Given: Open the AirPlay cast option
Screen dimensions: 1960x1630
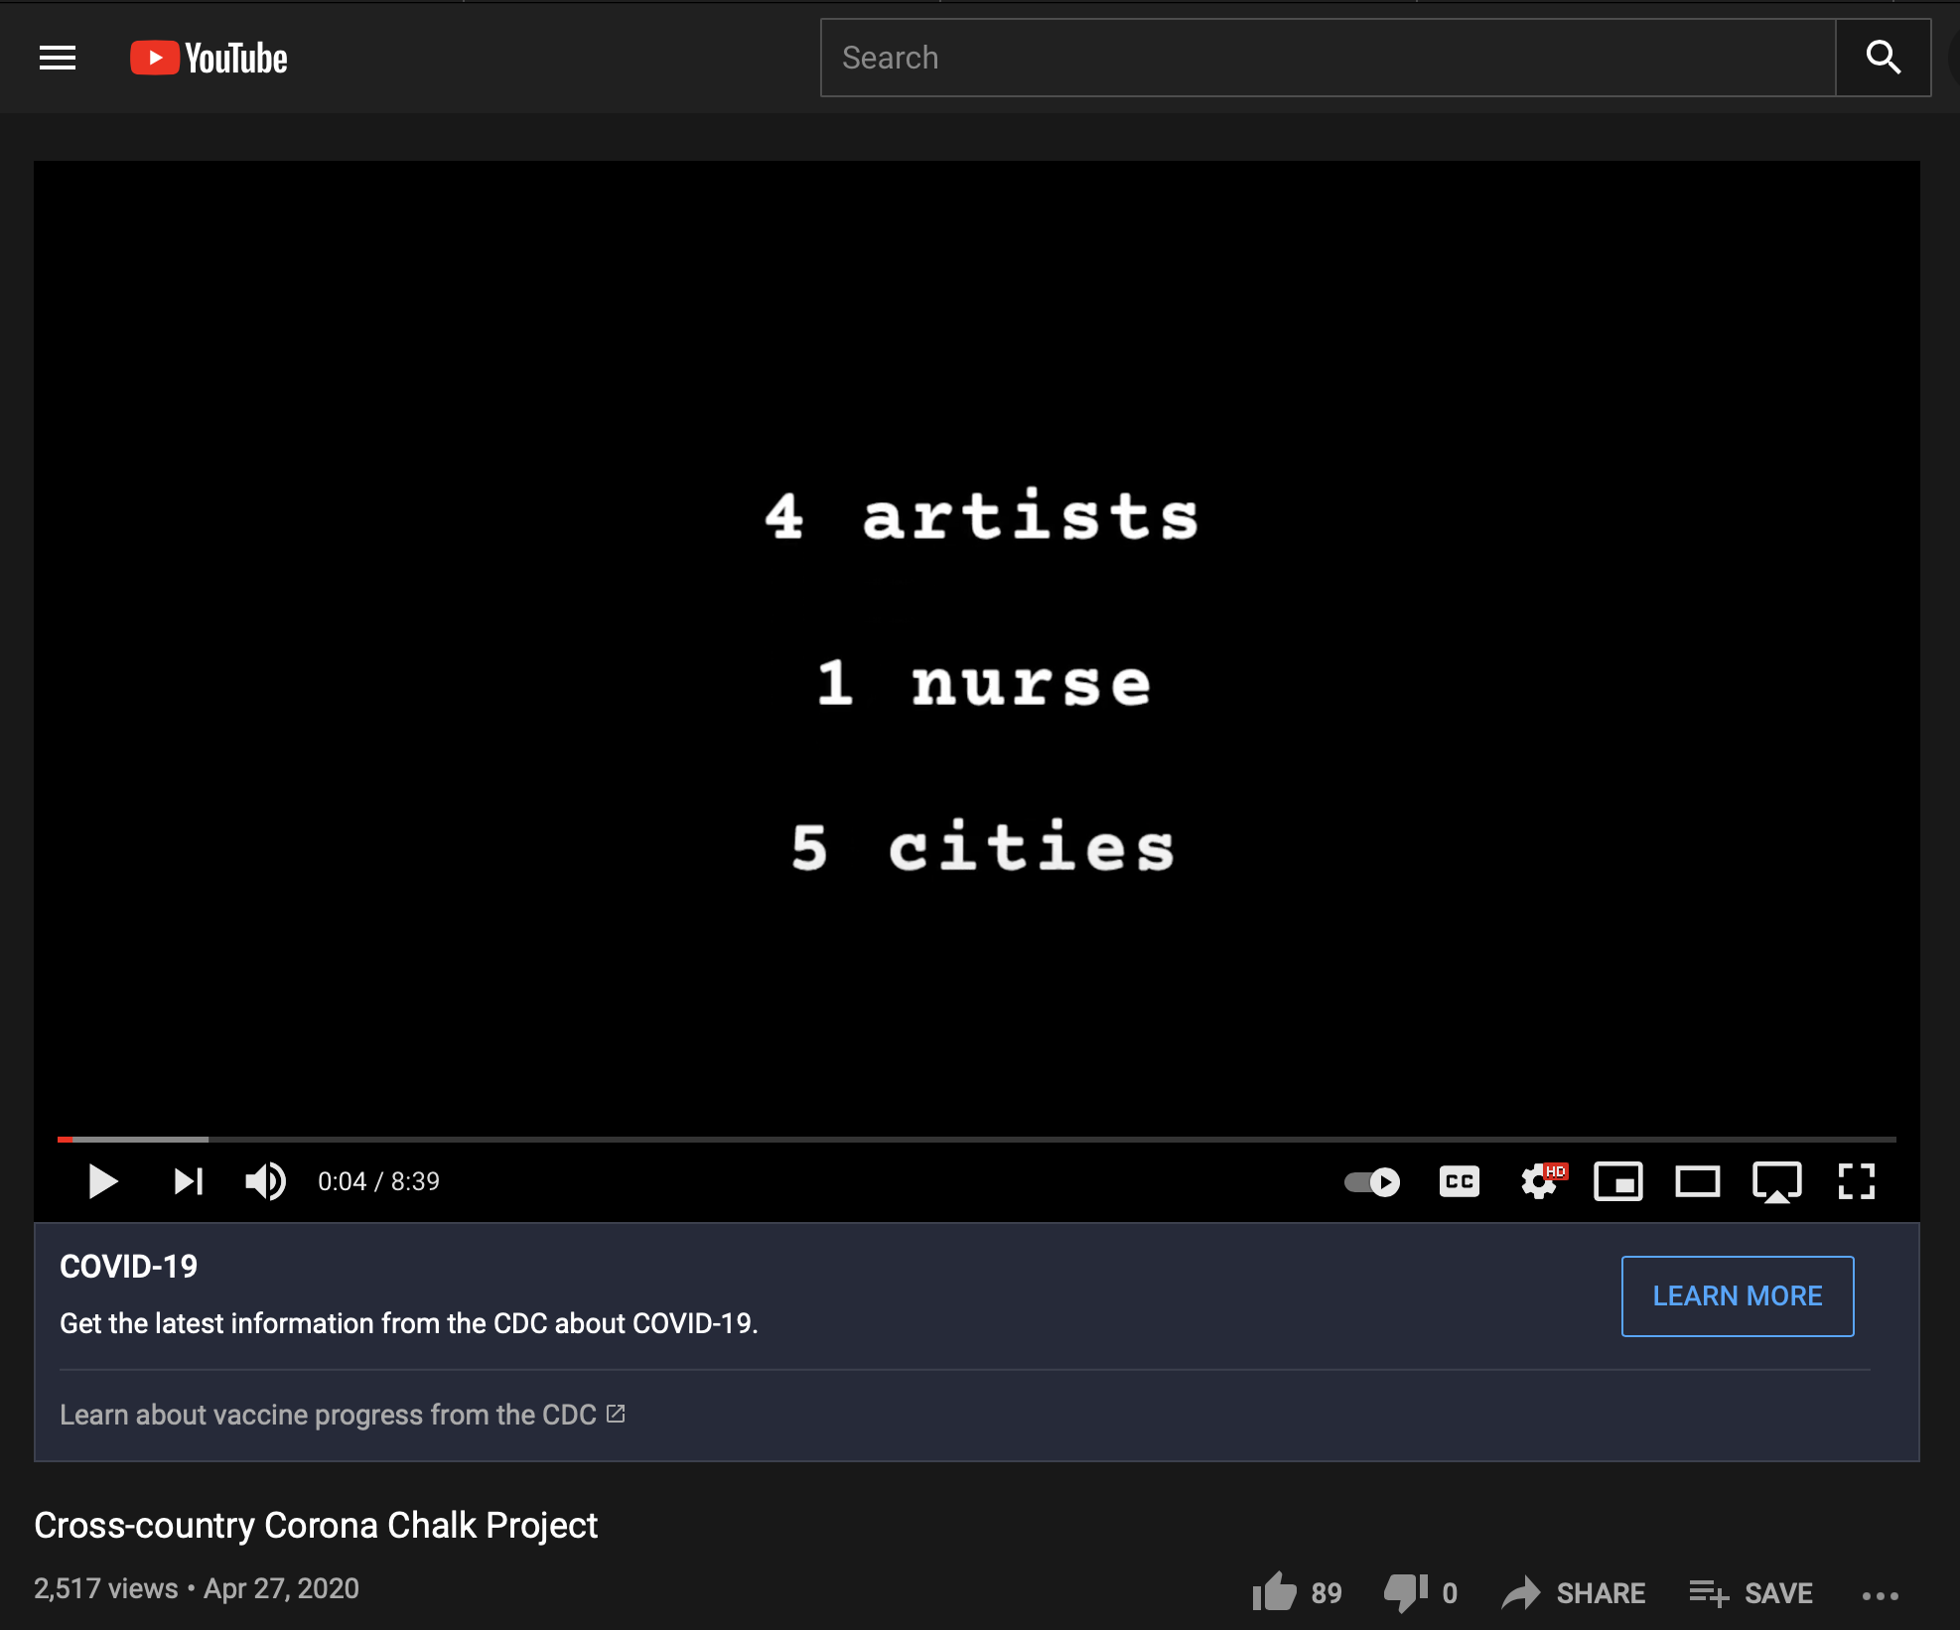Looking at the screenshot, I should (1776, 1181).
